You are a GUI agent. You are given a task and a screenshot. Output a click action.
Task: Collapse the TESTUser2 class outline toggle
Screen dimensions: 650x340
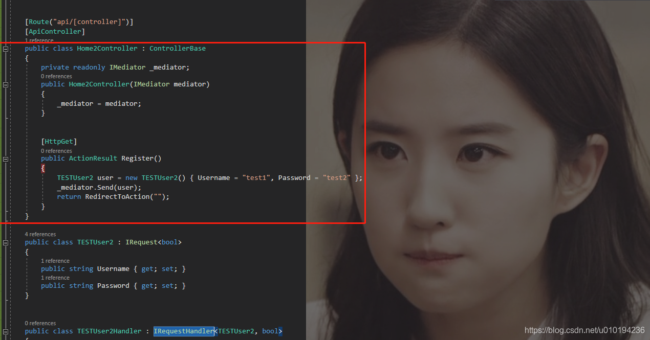point(6,242)
